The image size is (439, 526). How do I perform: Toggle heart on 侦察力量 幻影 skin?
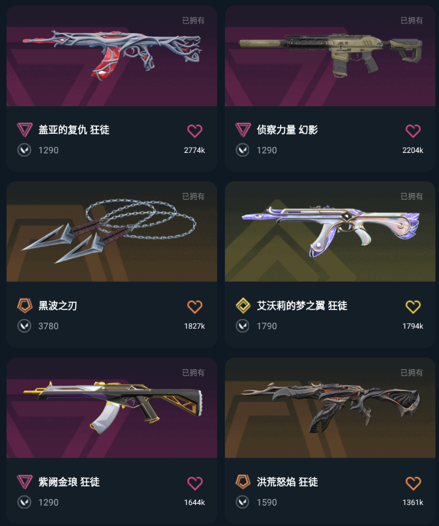(x=413, y=131)
